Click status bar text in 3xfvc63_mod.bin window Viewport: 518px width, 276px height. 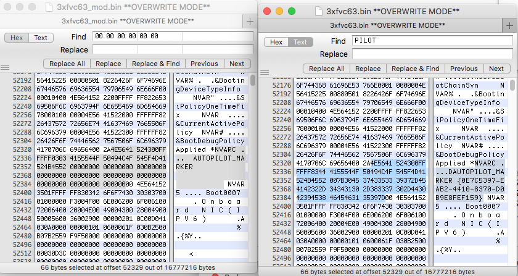(128, 267)
